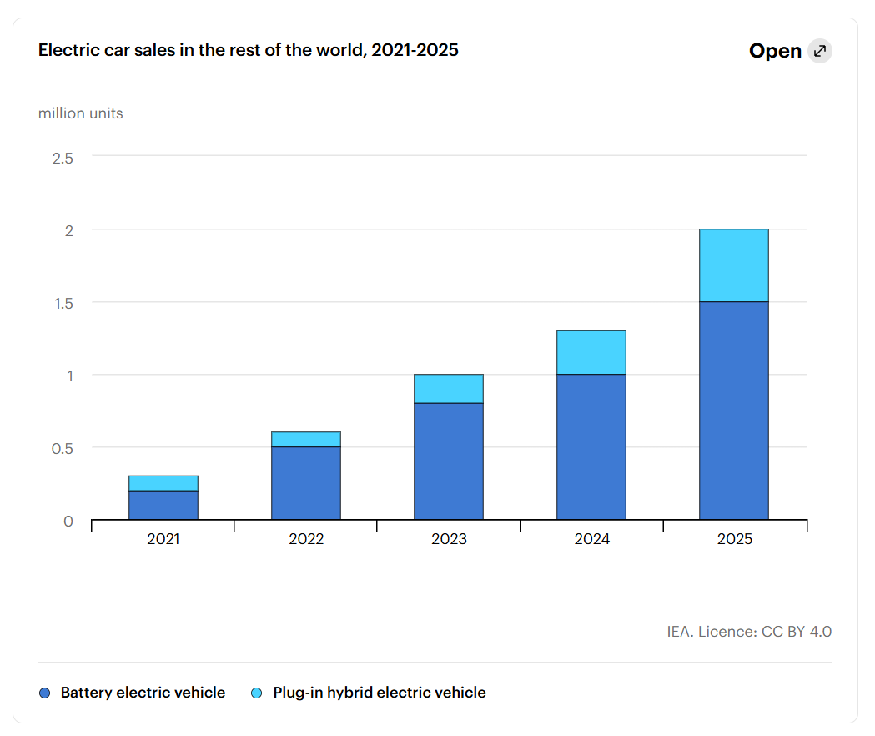Select the 2022 battery electric bar segment
The image size is (875, 736).
click(306, 484)
